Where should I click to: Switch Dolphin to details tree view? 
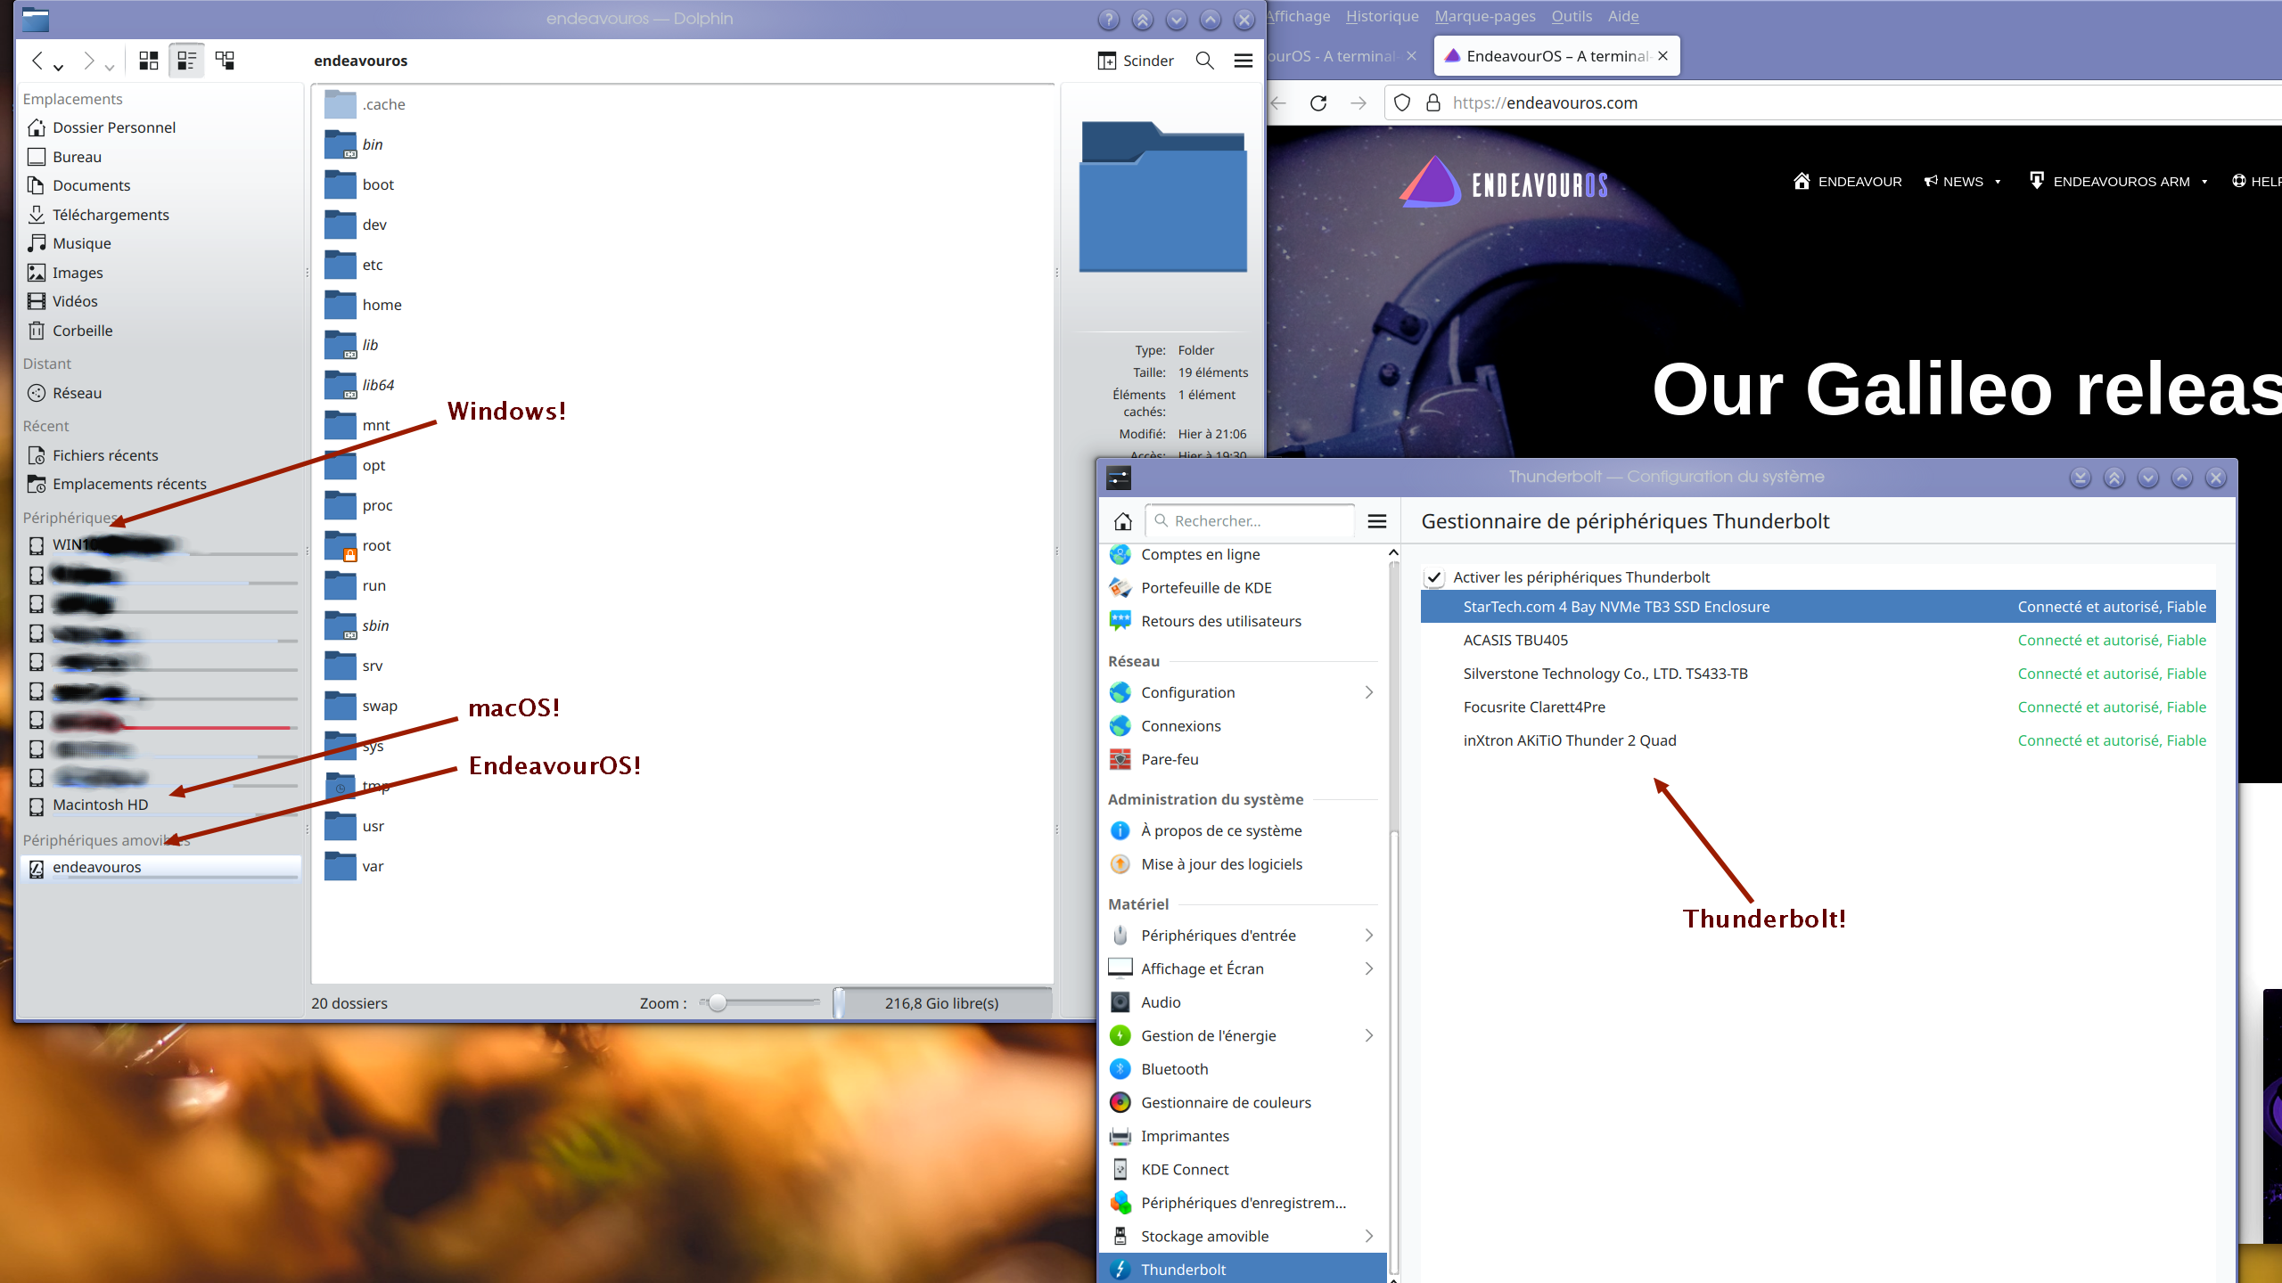point(225,61)
